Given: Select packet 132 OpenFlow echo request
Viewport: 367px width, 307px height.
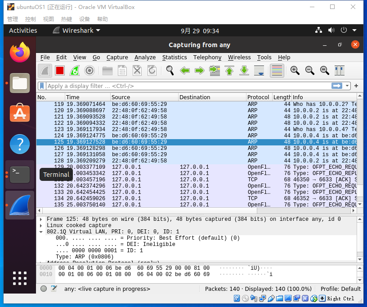Looking at the screenshot, I should (197, 186).
